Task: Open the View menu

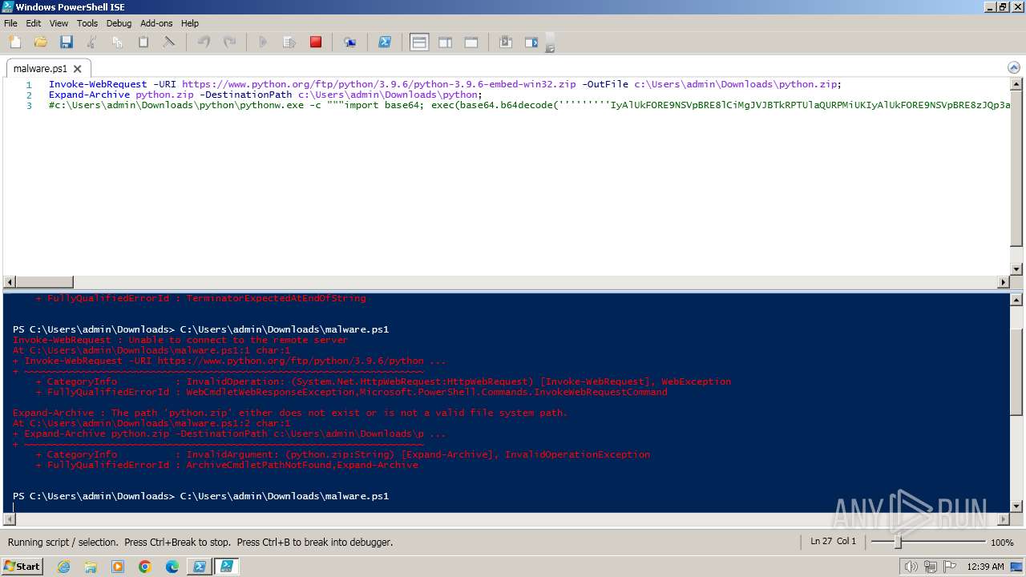Action: (x=59, y=23)
